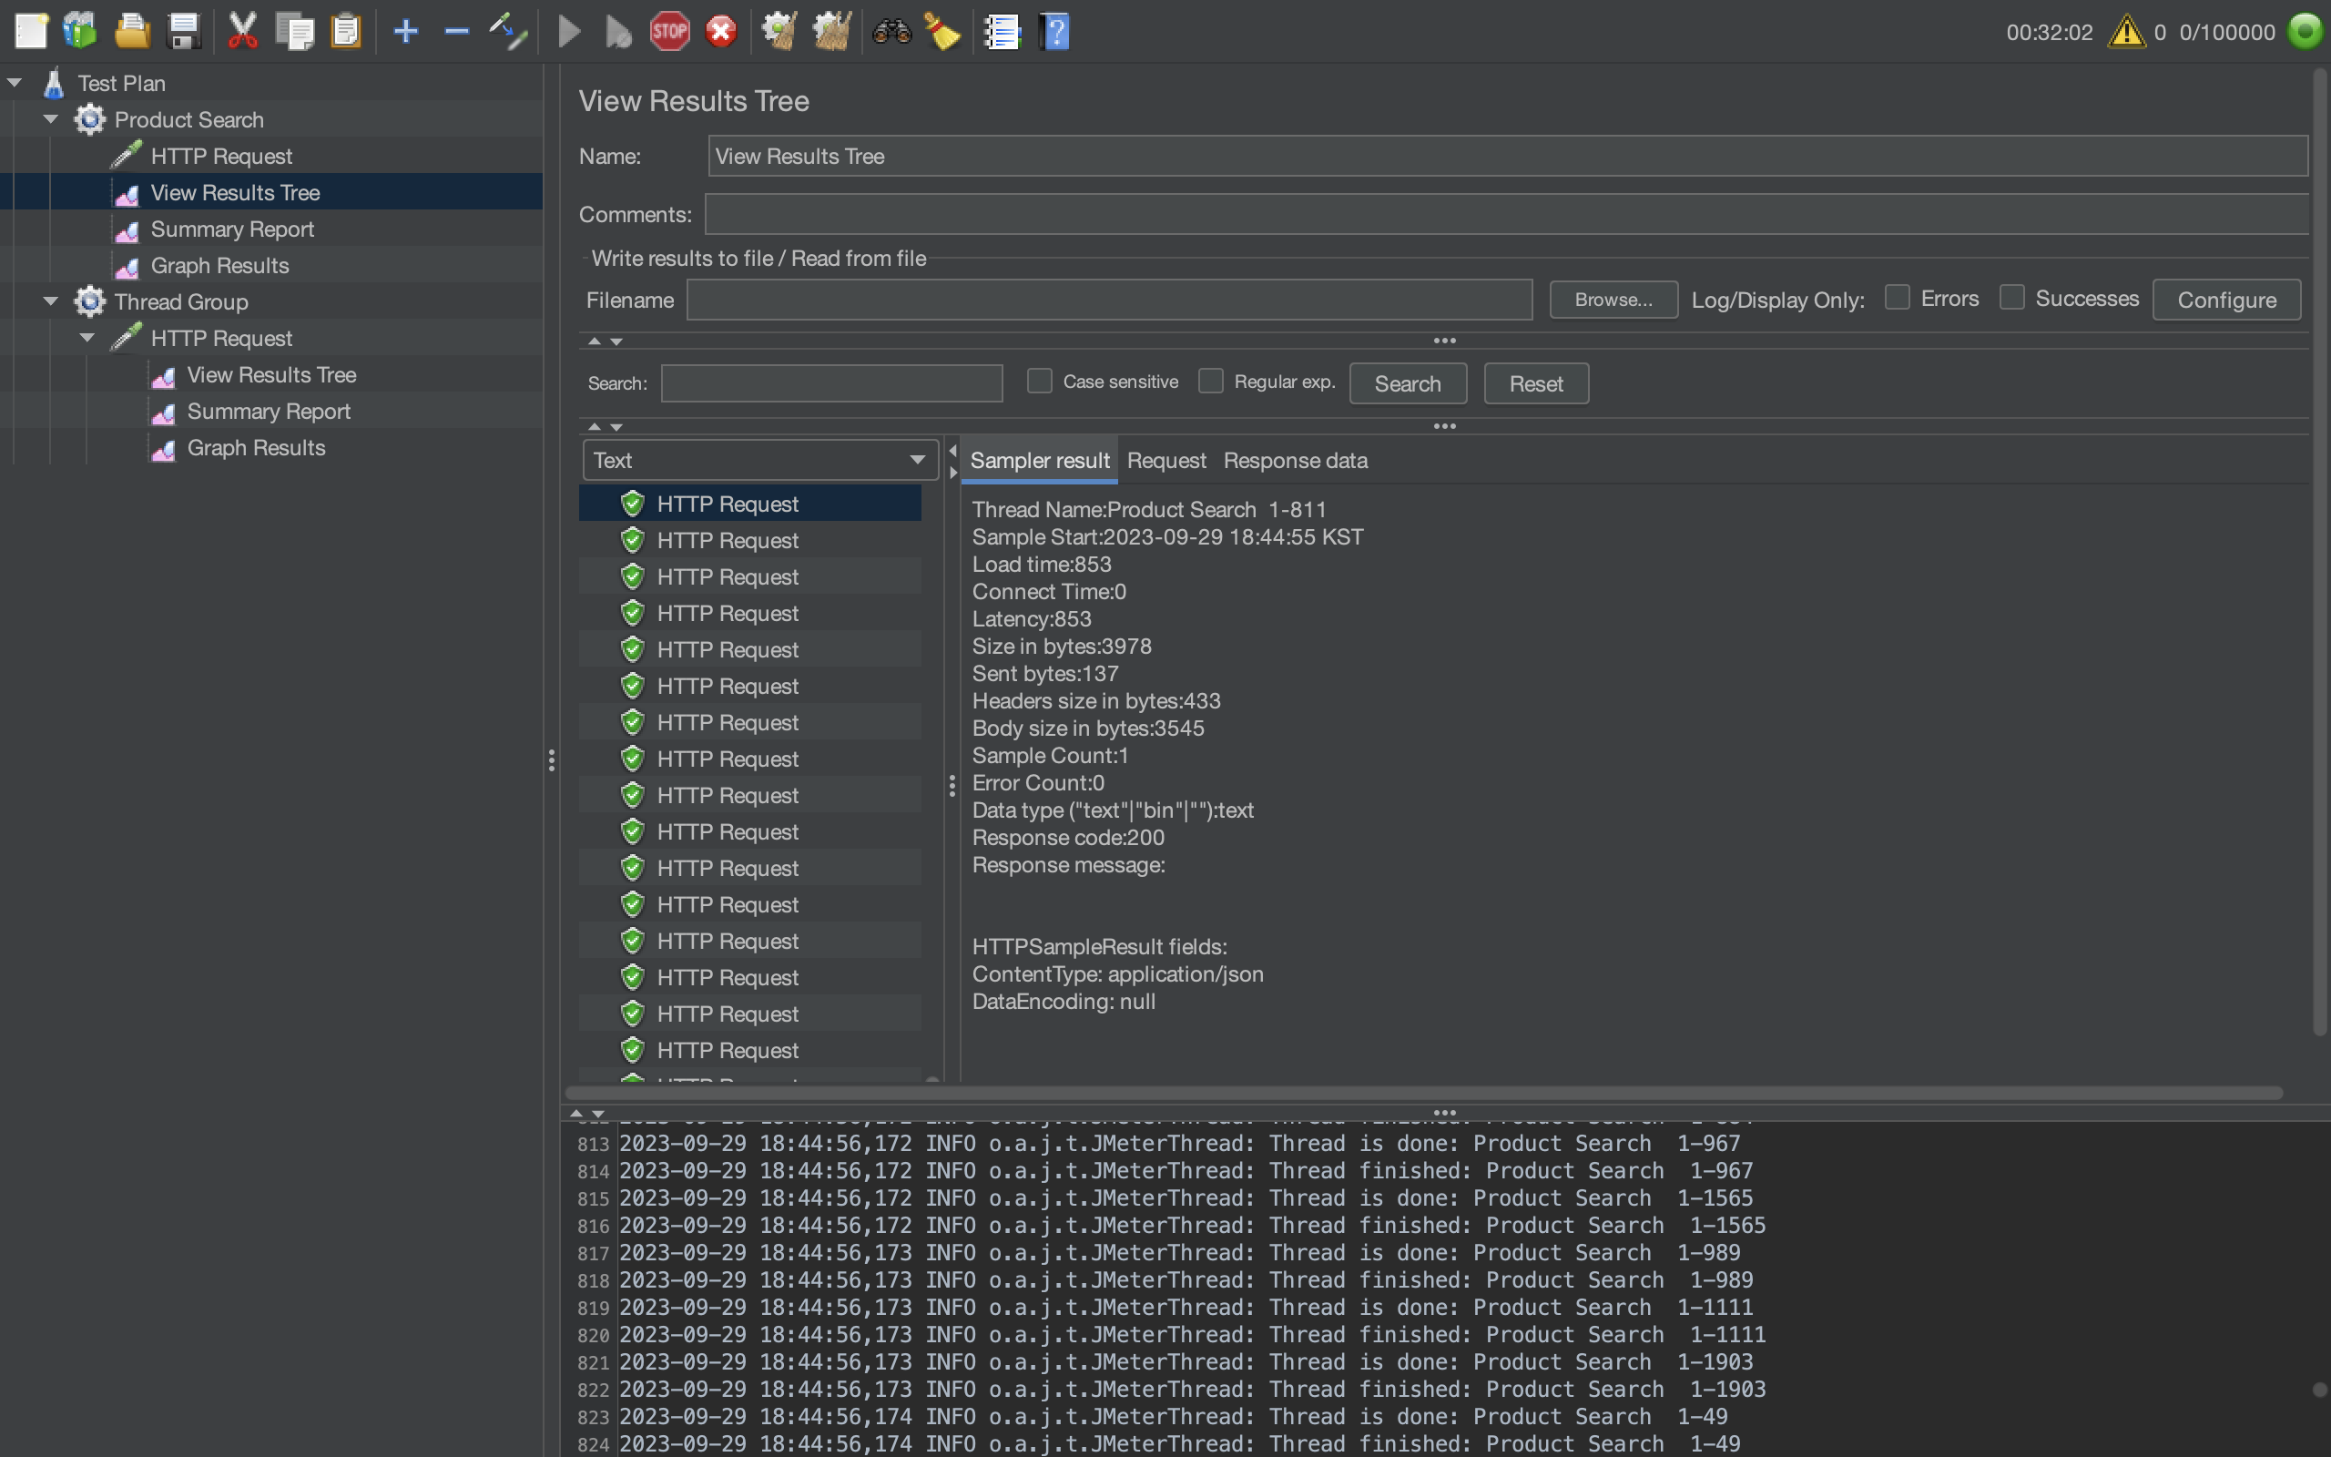Switch to the Response data tab
The width and height of the screenshot is (2331, 1457).
click(1295, 461)
